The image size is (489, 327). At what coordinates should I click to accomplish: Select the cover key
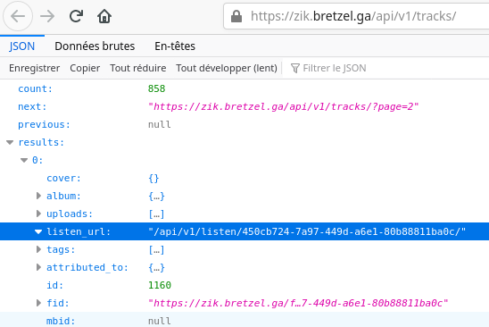pyautogui.click(x=63, y=178)
